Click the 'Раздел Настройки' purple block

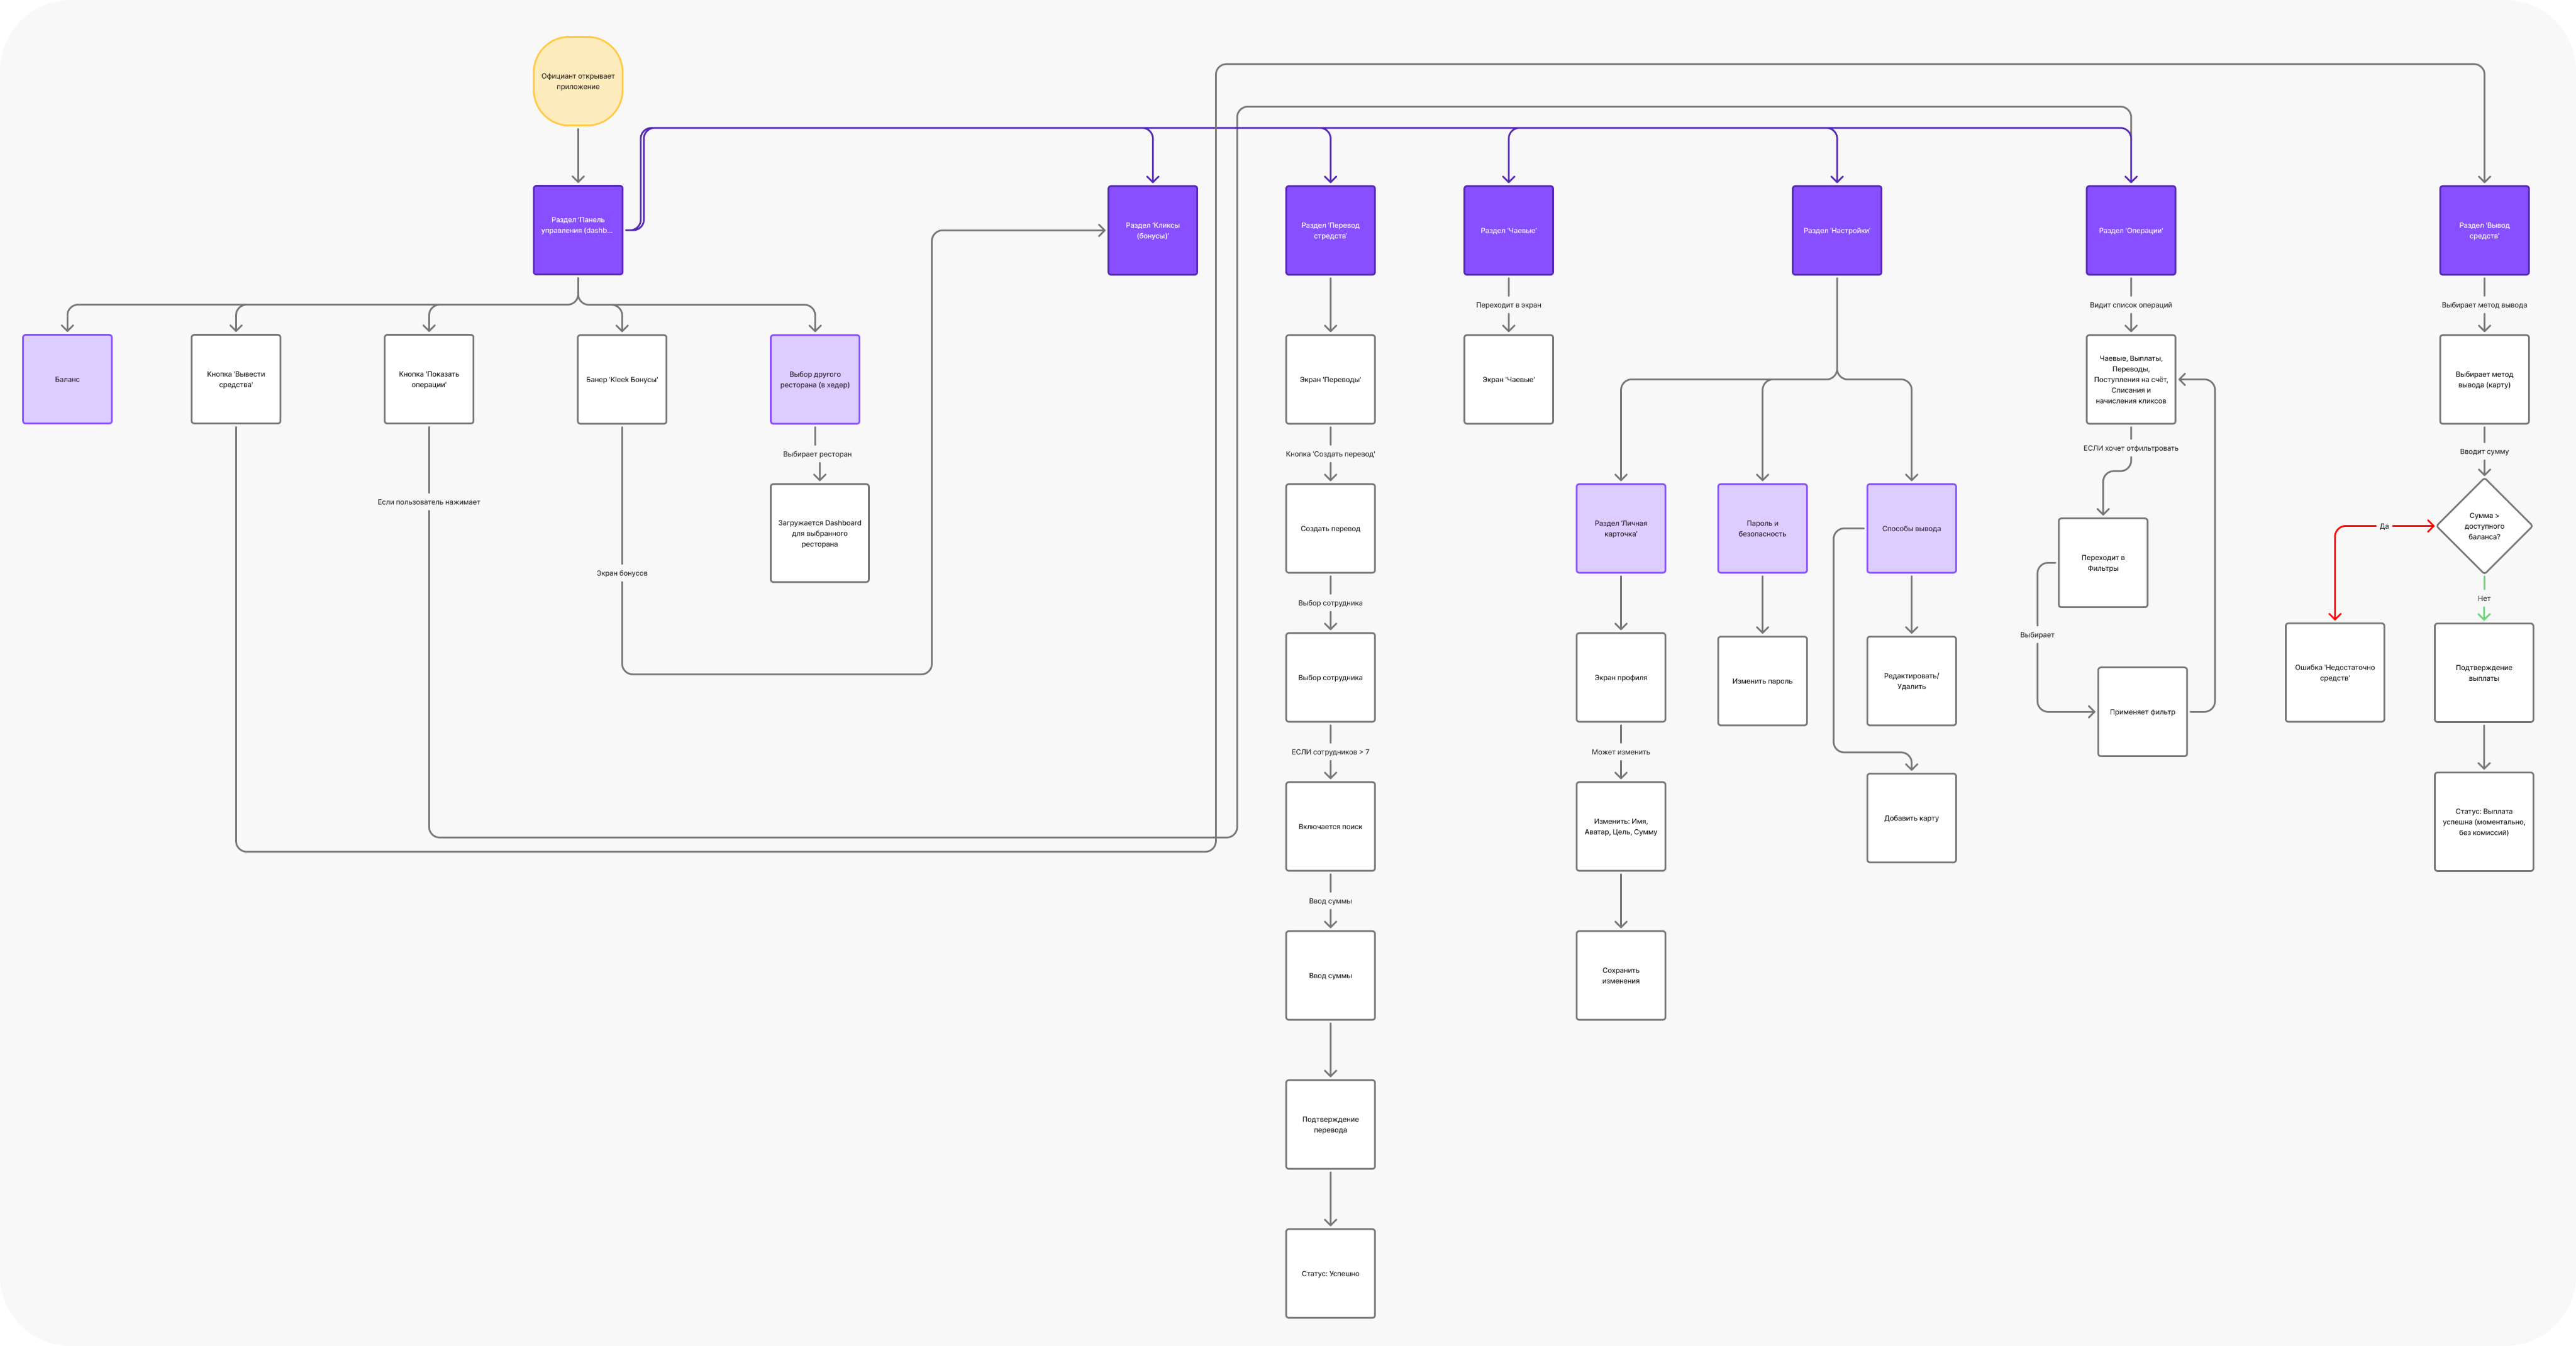pos(1836,230)
